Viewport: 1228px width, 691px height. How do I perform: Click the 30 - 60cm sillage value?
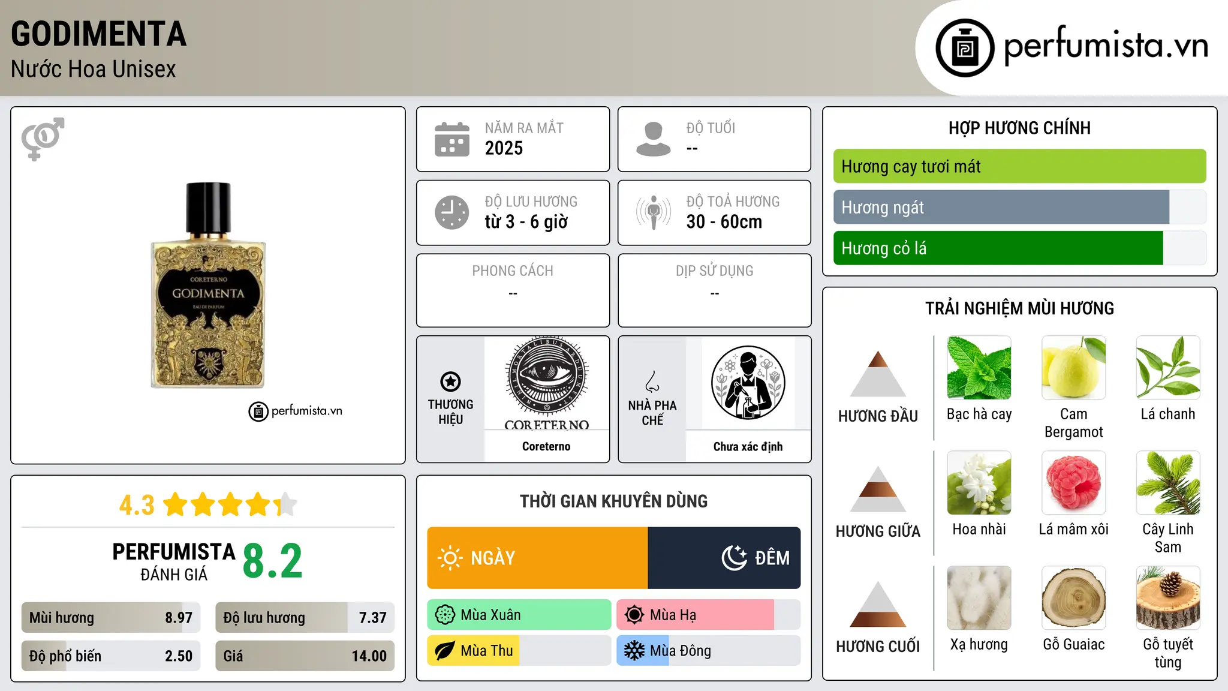tap(724, 222)
